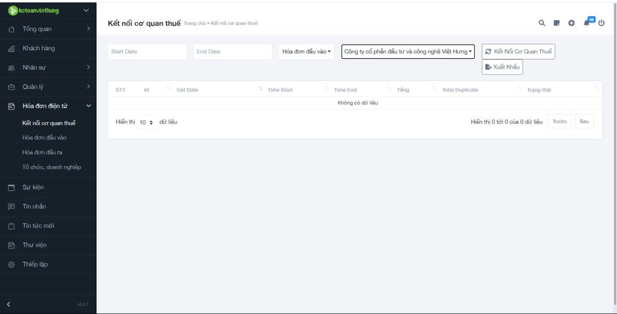617x314 pixels.
Task: Open the notification bell with badge
Action: point(587,23)
